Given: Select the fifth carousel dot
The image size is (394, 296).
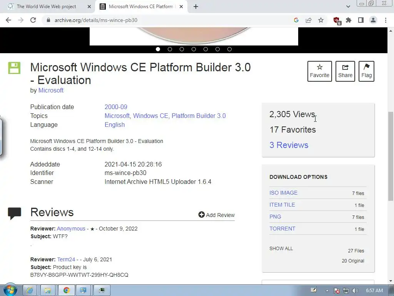Looking at the screenshot, I should (x=205, y=49).
